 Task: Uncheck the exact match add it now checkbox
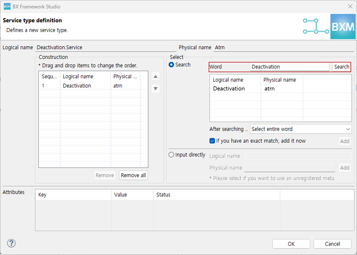212,141
